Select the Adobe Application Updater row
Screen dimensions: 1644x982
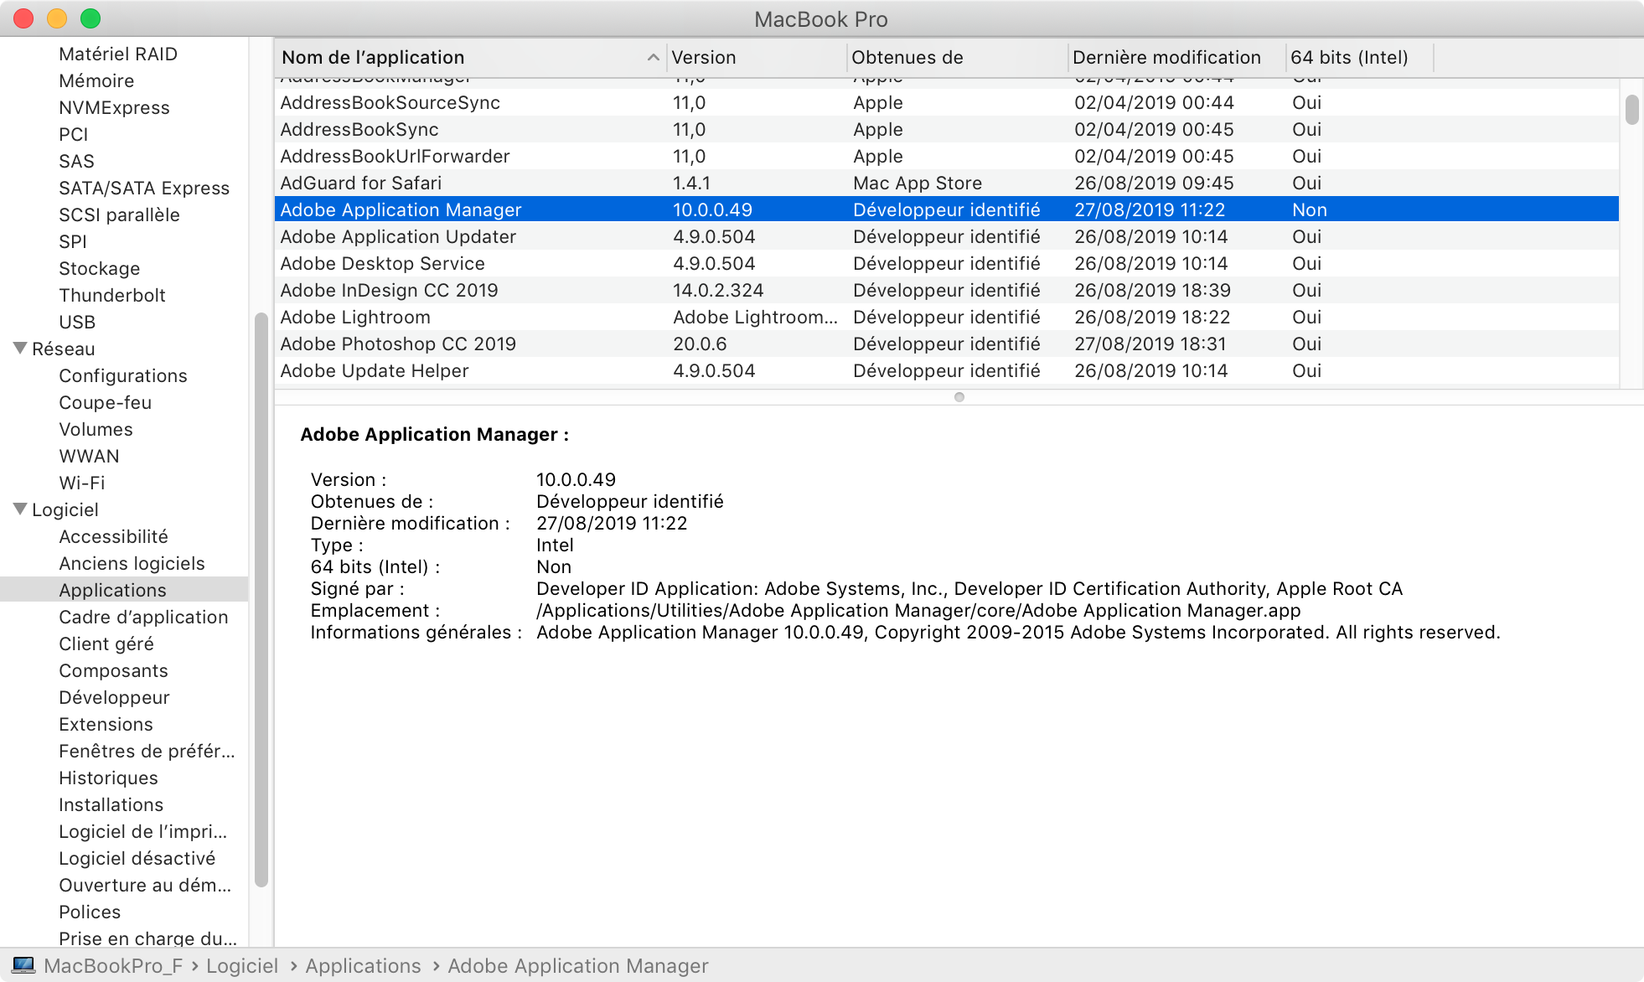[947, 236]
